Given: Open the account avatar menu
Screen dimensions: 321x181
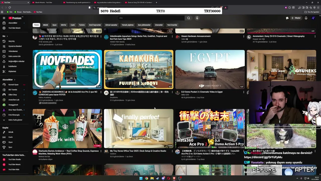Looking at the screenshot, I should coord(313,18).
